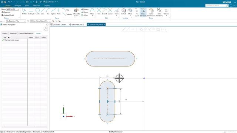Close the sketch-slot.prt document tab
Image resolution: width=237 pixels, height=133 pixels.
click(104, 24)
